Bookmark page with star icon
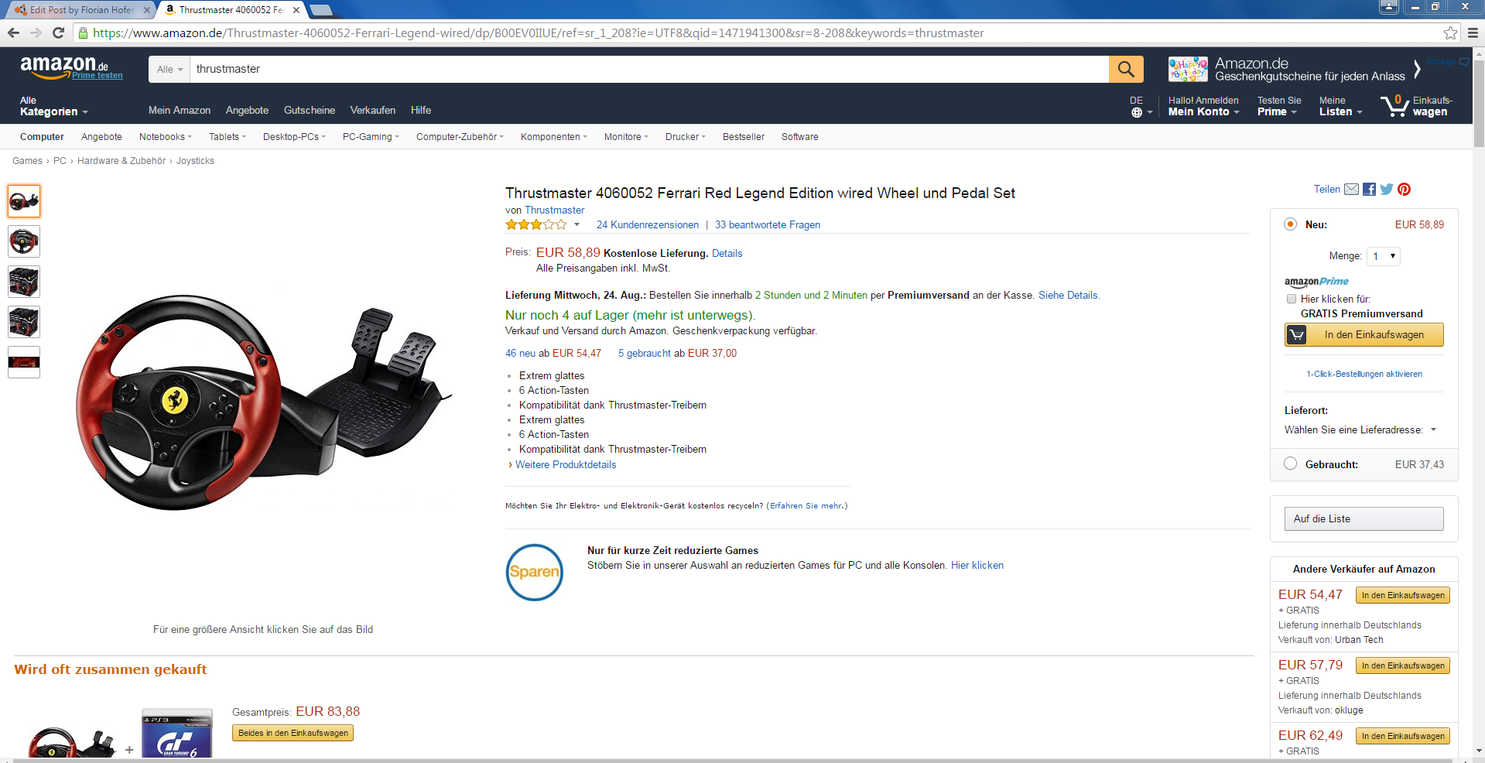The height and width of the screenshot is (763, 1485). point(1450,33)
